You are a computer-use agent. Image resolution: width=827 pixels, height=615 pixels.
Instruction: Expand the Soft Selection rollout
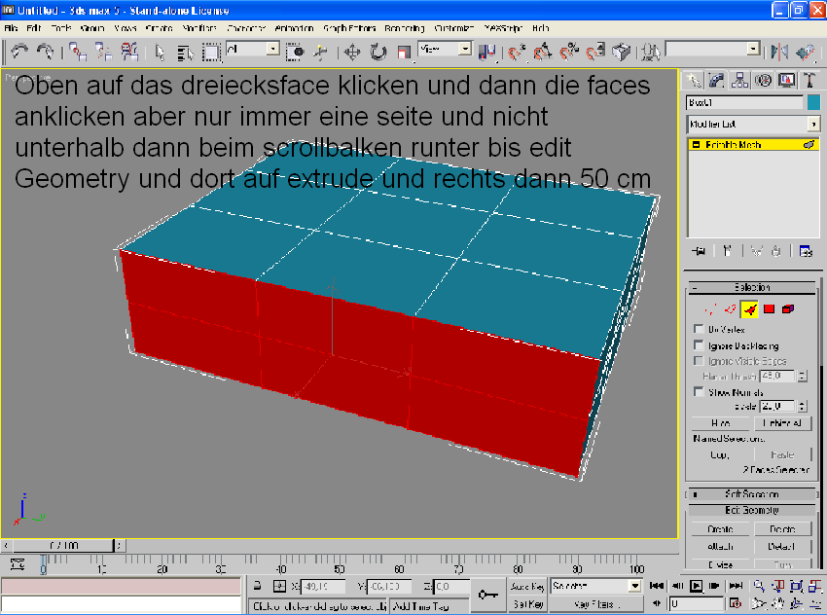point(752,494)
